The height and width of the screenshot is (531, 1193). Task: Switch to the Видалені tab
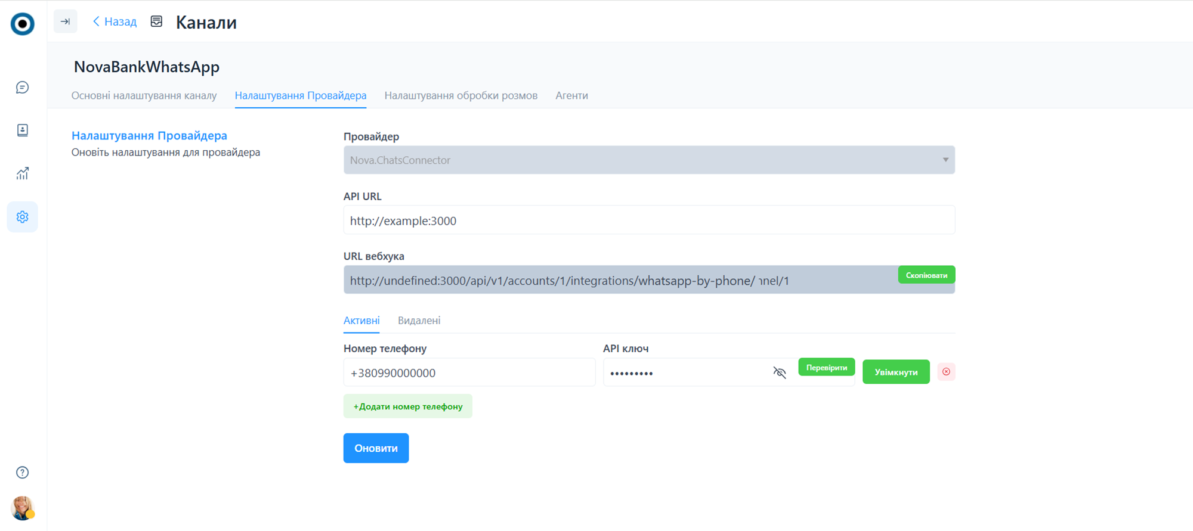[419, 321]
